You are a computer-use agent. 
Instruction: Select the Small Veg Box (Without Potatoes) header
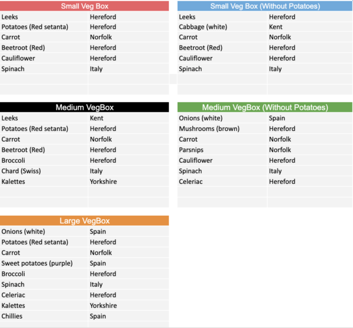click(x=265, y=6)
